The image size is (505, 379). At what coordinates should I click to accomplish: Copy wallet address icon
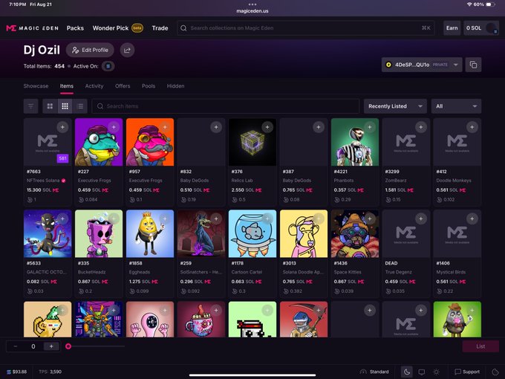coord(473,65)
